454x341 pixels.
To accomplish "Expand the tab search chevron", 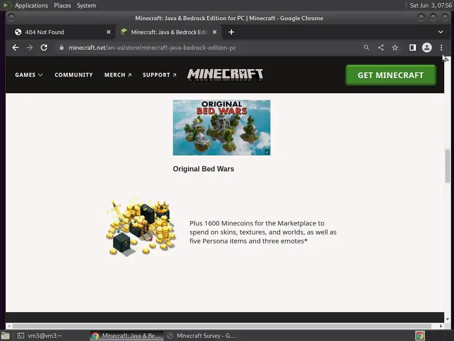I will (441, 32).
